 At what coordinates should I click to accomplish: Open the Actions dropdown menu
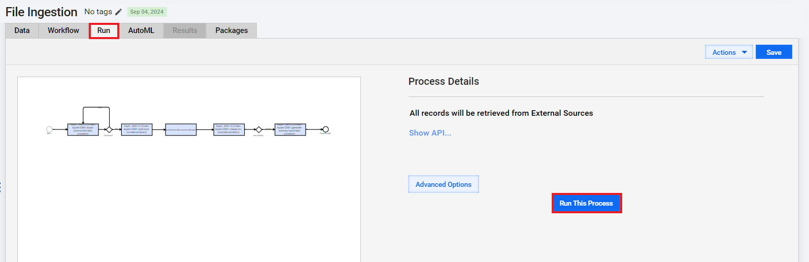[x=729, y=52]
